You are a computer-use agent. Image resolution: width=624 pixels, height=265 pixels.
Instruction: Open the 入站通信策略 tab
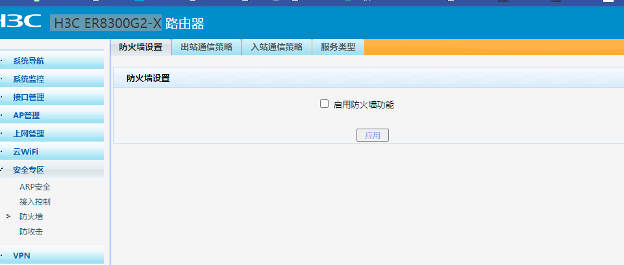coord(277,47)
